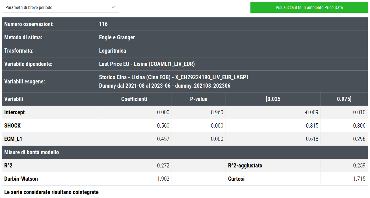Select adjusted R^2 value 0.259

point(359,165)
